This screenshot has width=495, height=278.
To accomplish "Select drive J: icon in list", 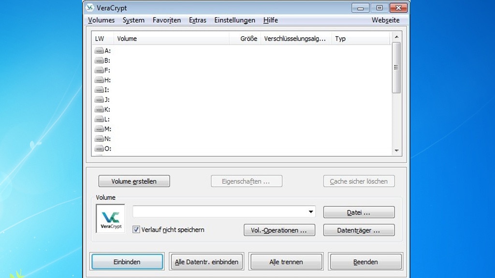I will (99, 99).
